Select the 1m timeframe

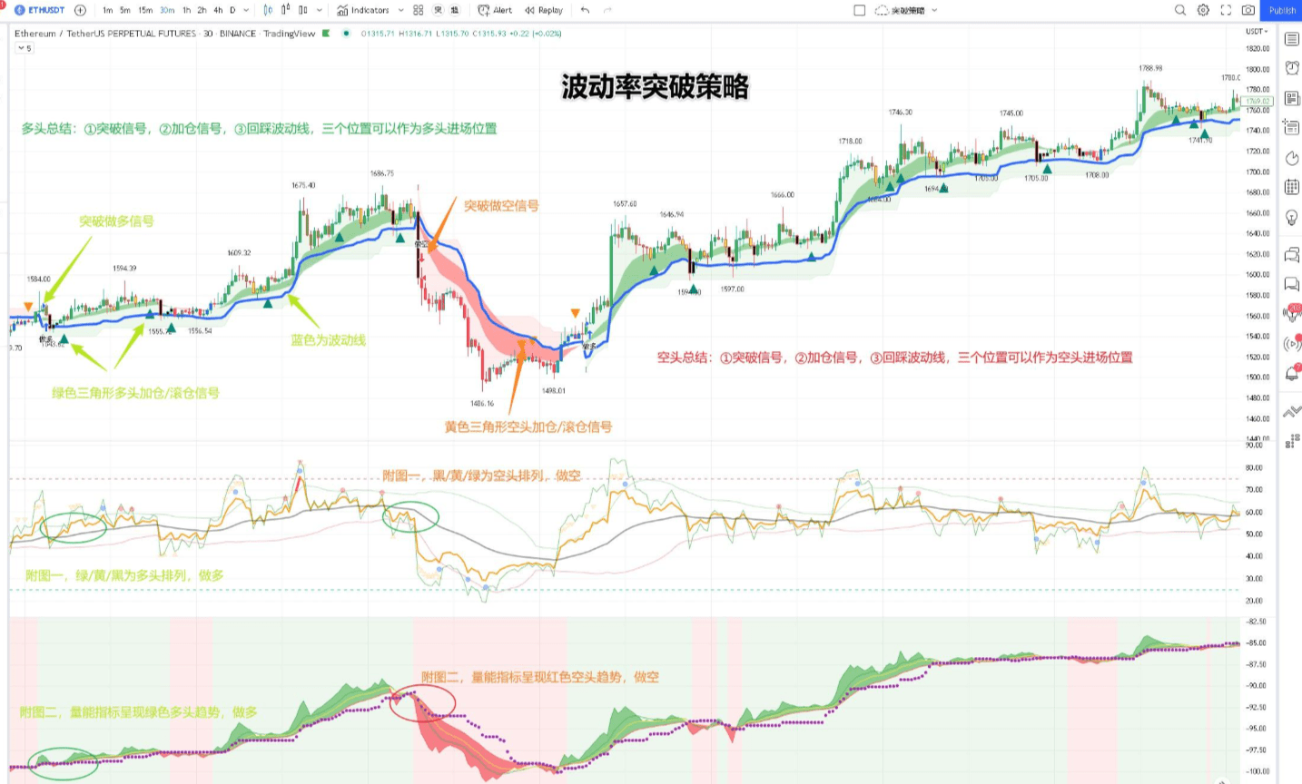(x=108, y=10)
